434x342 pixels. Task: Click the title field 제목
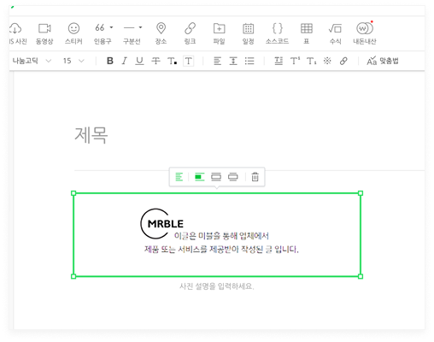(x=91, y=135)
